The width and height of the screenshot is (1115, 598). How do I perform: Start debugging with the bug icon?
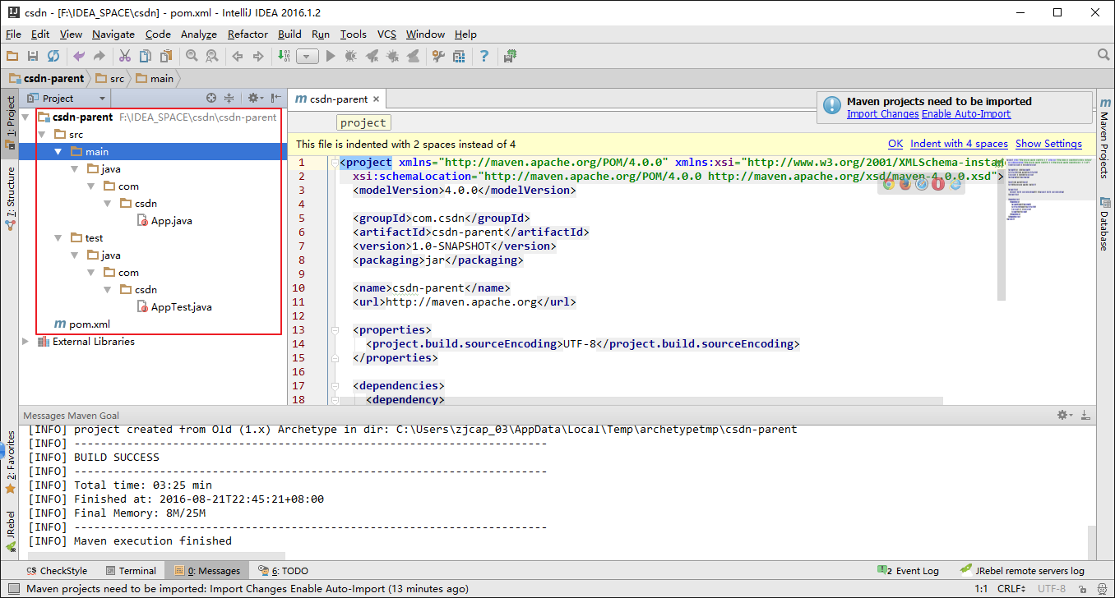(351, 56)
